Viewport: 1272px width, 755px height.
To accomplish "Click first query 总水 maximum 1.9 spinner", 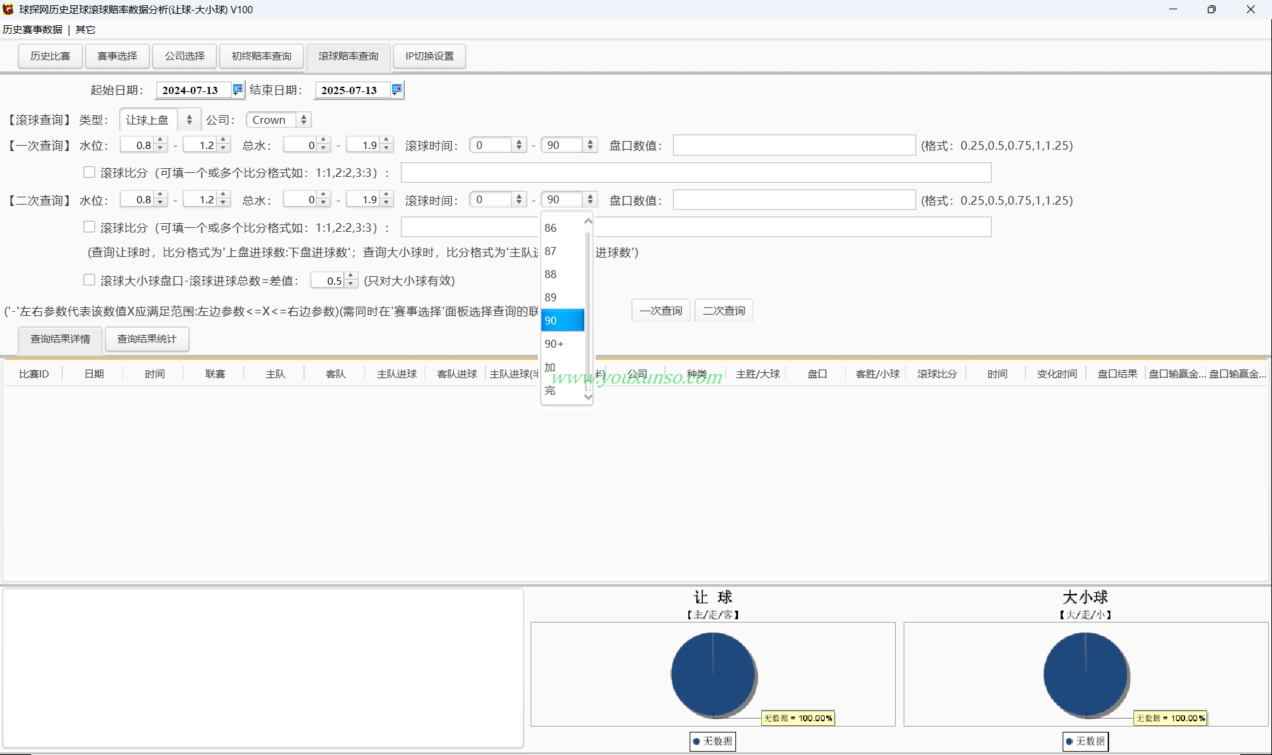I will (x=370, y=145).
